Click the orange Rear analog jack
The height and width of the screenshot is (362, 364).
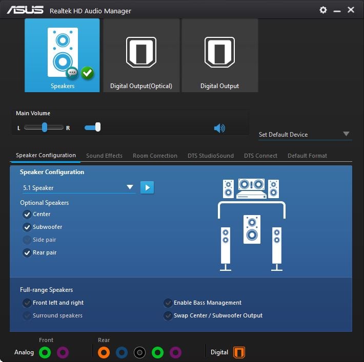104,352
